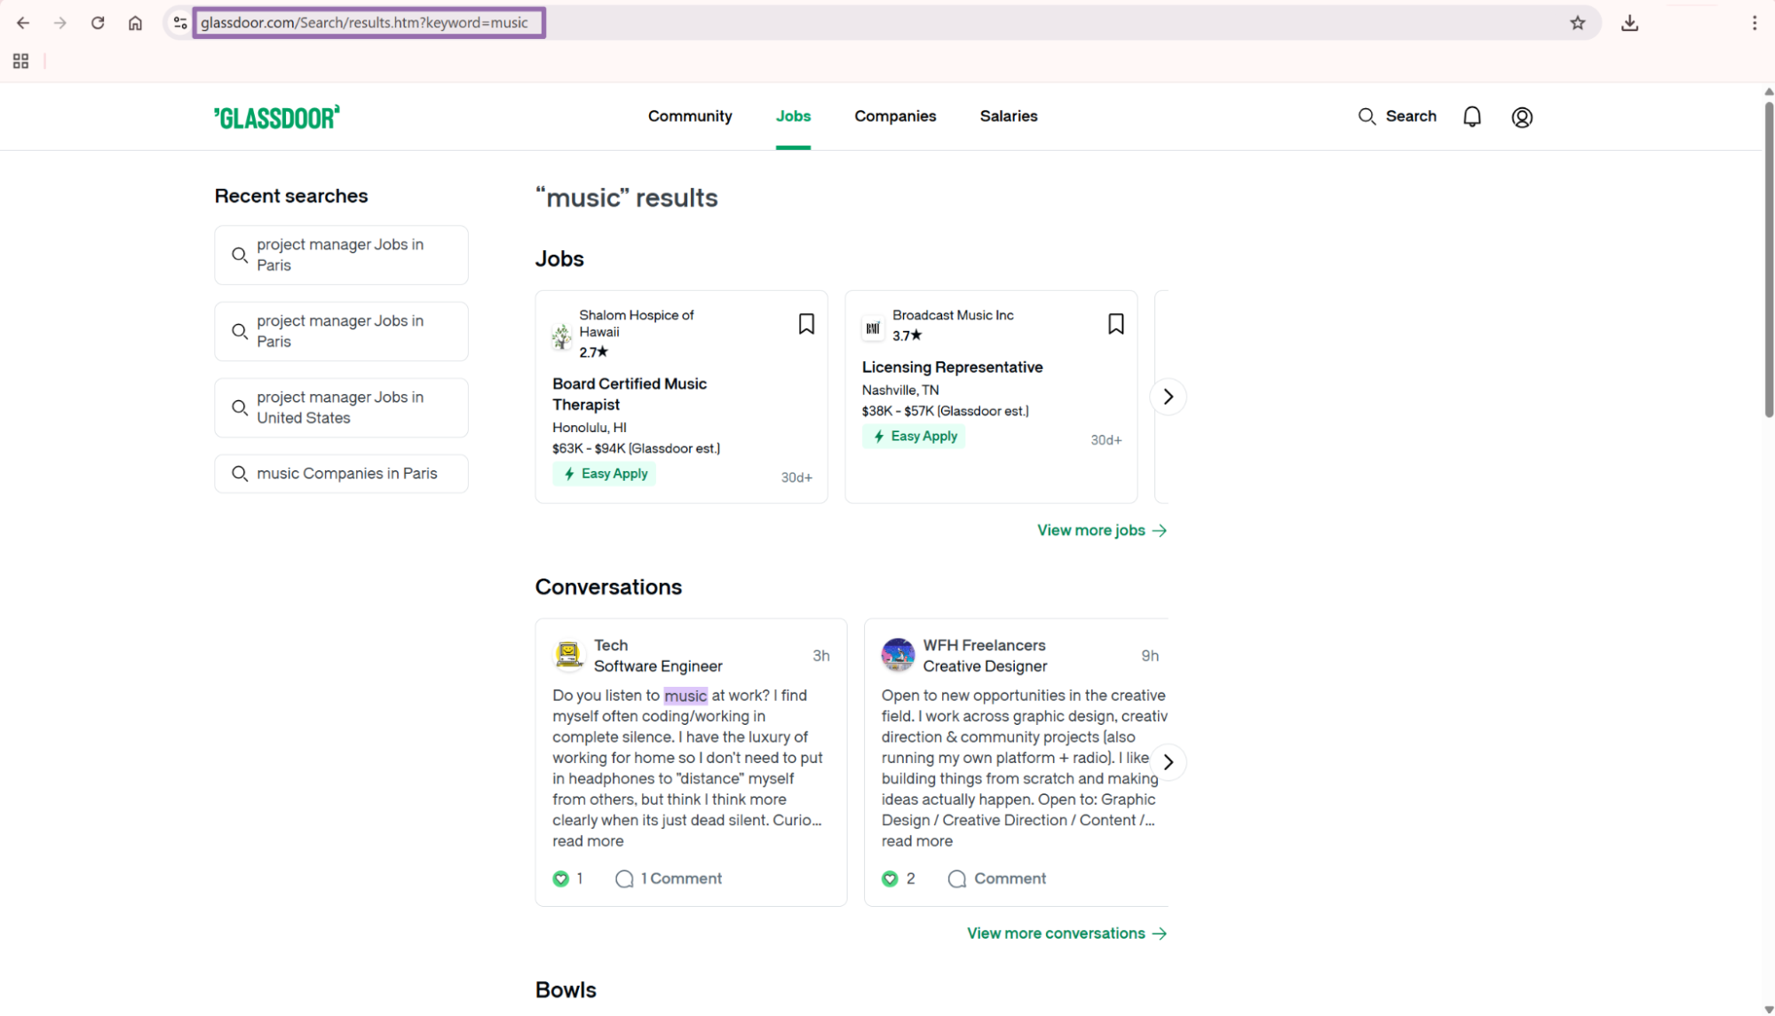Comment on the WFH Freelancers post
Viewport: 1775px width, 1016px height.
tap(997, 878)
